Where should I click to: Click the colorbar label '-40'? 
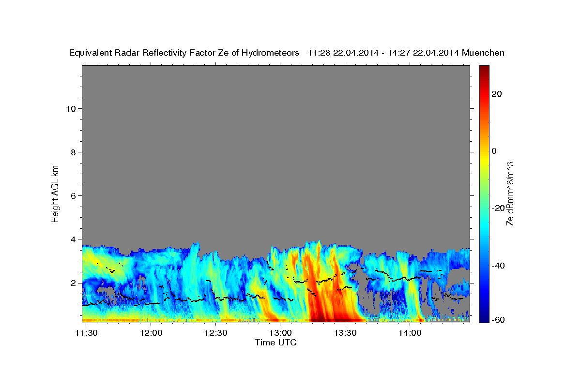pos(498,265)
